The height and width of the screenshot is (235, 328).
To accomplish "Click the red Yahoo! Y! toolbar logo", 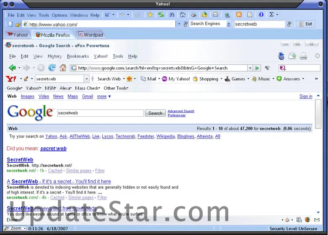I will tap(11, 79).
